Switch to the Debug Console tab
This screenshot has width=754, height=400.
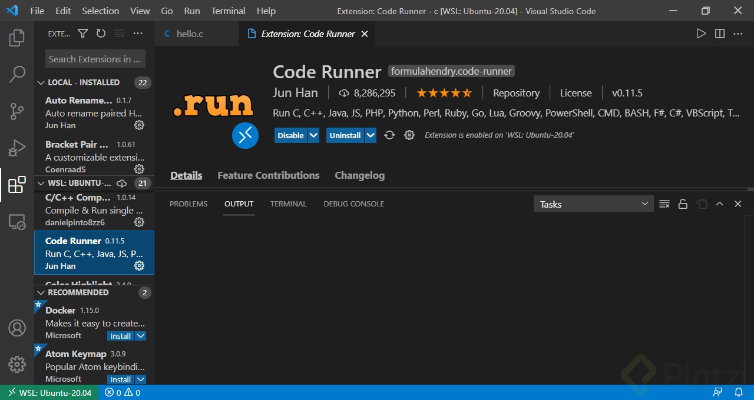[354, 204]
